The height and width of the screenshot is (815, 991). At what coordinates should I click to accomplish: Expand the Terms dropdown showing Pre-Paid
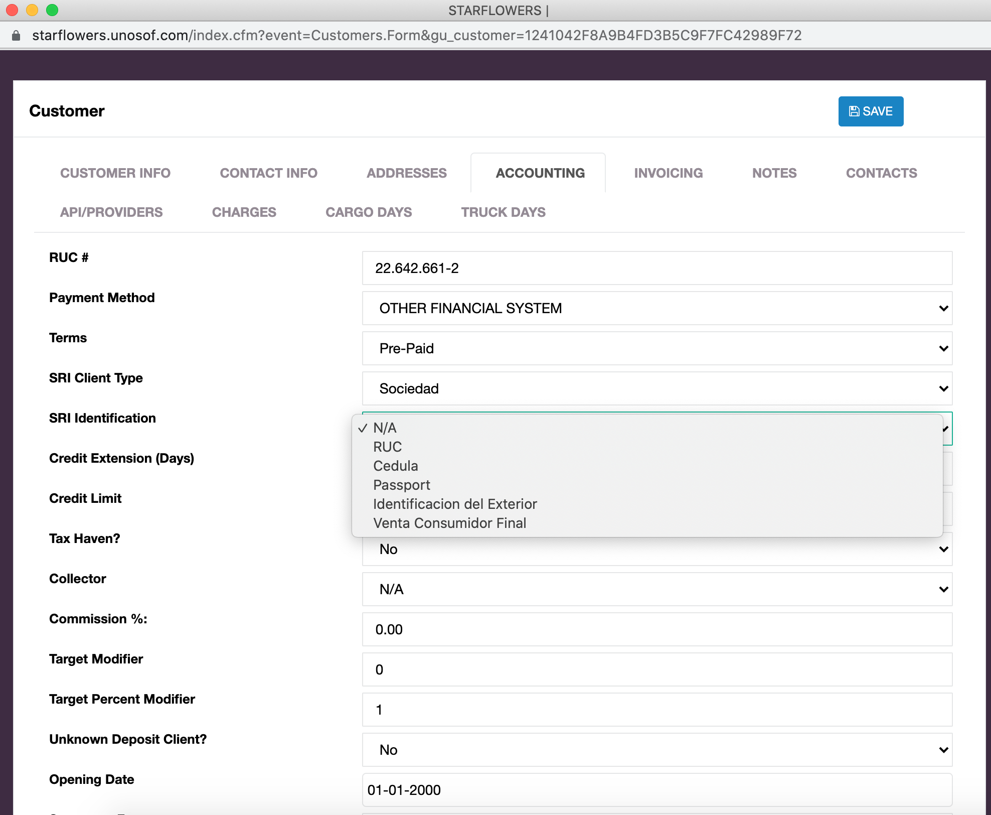pyautogui.click(x=657, y=348)
